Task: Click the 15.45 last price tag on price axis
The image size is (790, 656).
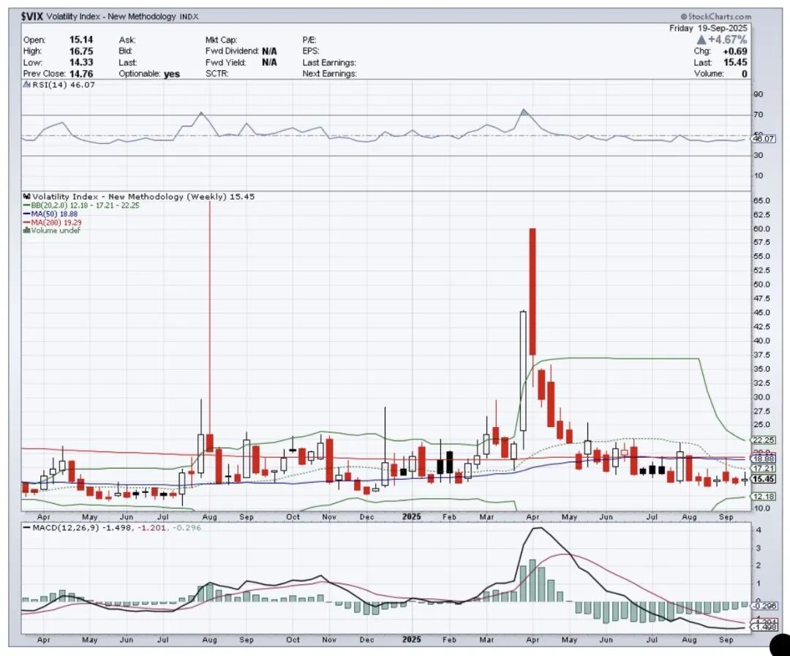Action: click(764, 479)
